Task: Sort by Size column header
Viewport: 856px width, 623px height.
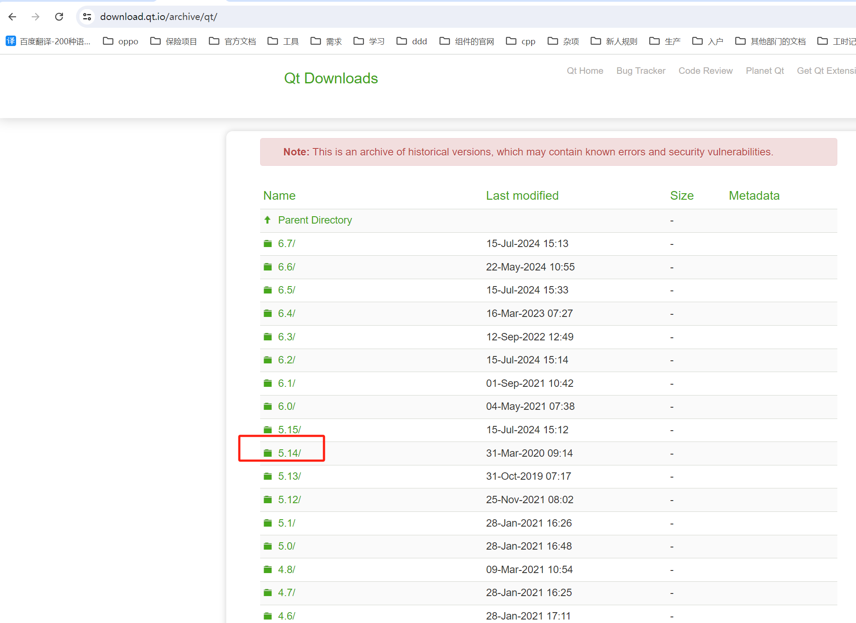Action: (x=682, y=196)
